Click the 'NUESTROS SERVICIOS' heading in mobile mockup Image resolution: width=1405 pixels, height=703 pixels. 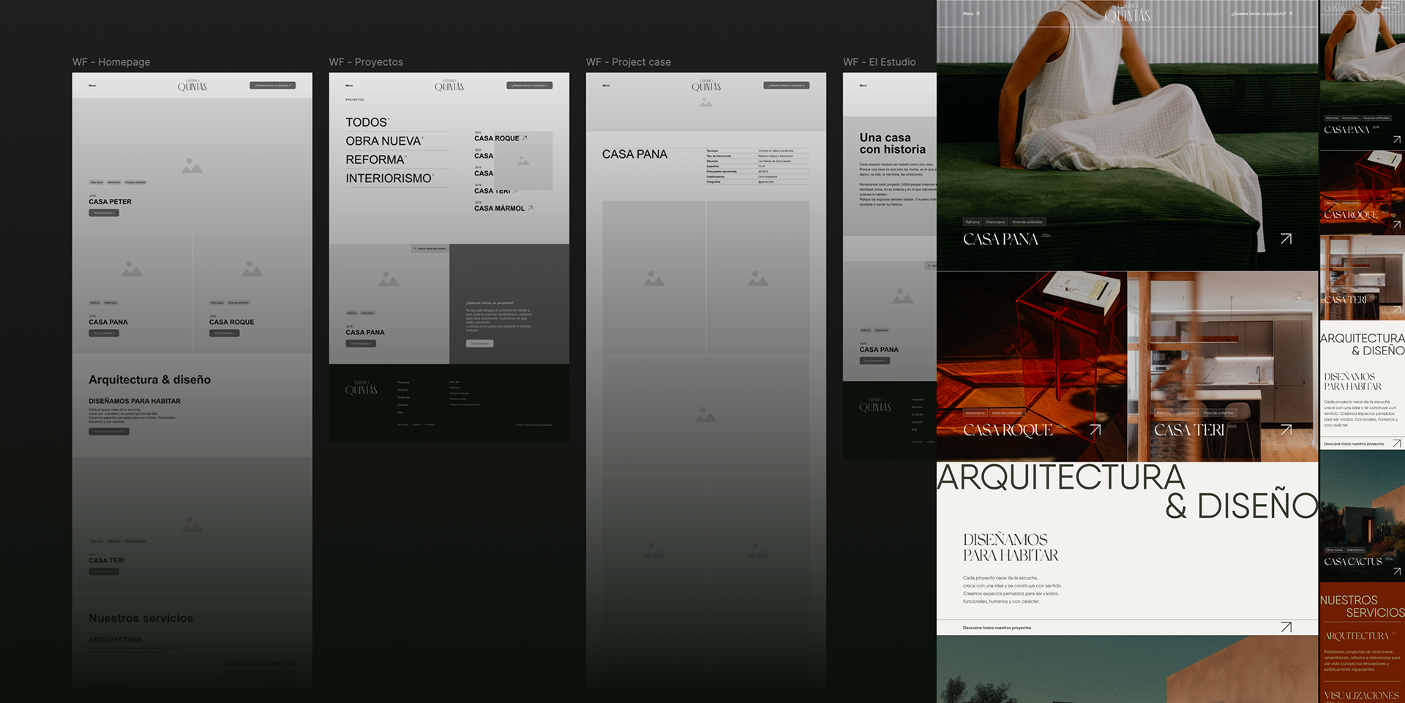click(x=1362, y=606)
